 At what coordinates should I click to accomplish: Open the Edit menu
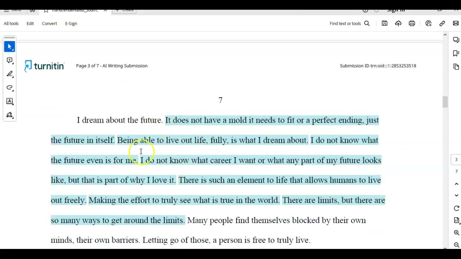[30, 23]
